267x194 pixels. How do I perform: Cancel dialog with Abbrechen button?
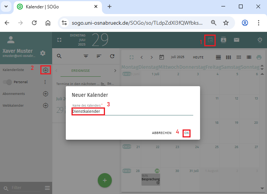coord(162,133)
